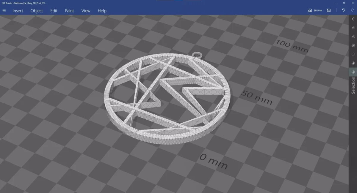Open the Object menu
The image size is (357, 193).
[x=37, y=11]
